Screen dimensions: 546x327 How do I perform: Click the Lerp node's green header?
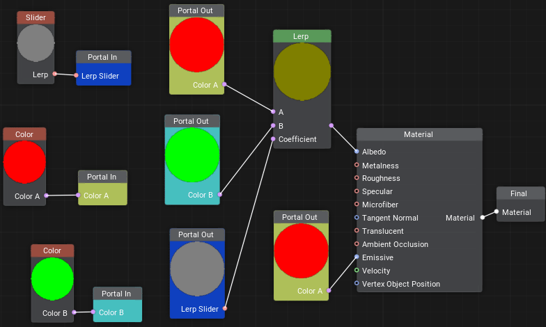(302, 36)
